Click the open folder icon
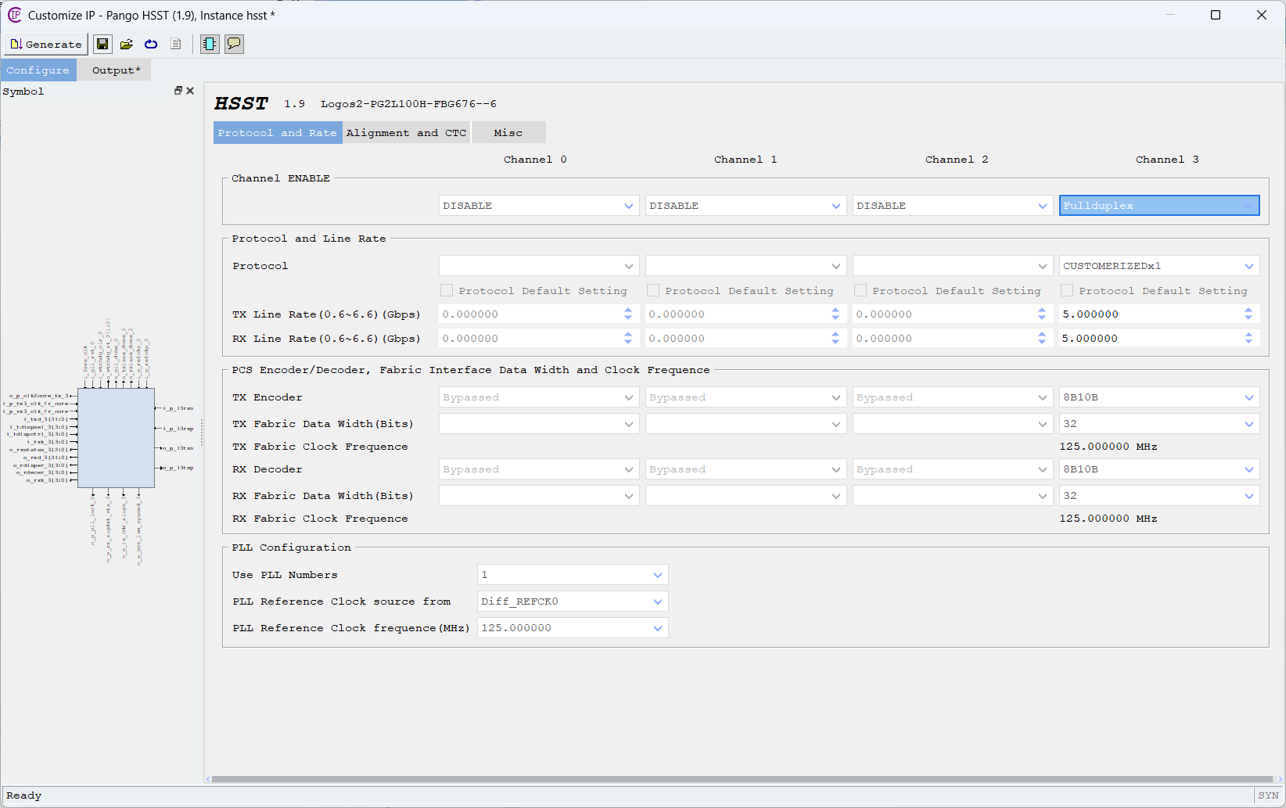Viewport: 1286px width, 808px height. [126, 44]
